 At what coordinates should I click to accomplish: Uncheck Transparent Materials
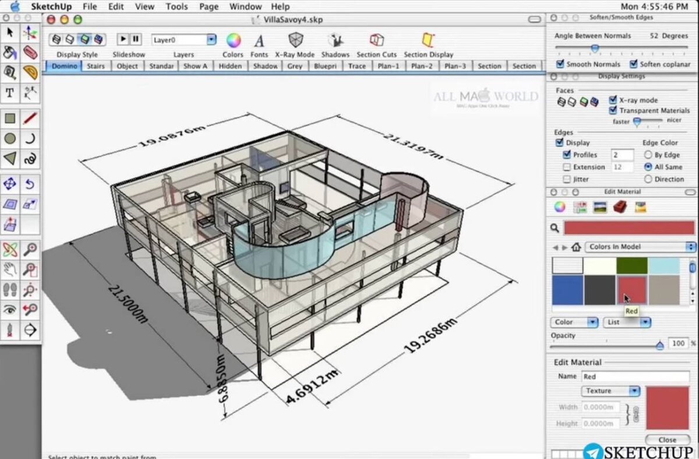click(x=613, y=110)
